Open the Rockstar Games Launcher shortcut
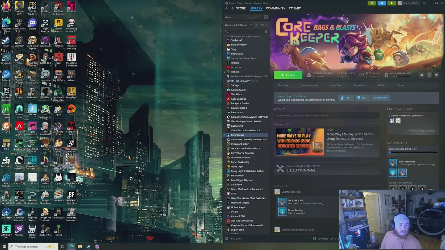The width and height of the screenshot is (445, 250). [x=58, y=25]
